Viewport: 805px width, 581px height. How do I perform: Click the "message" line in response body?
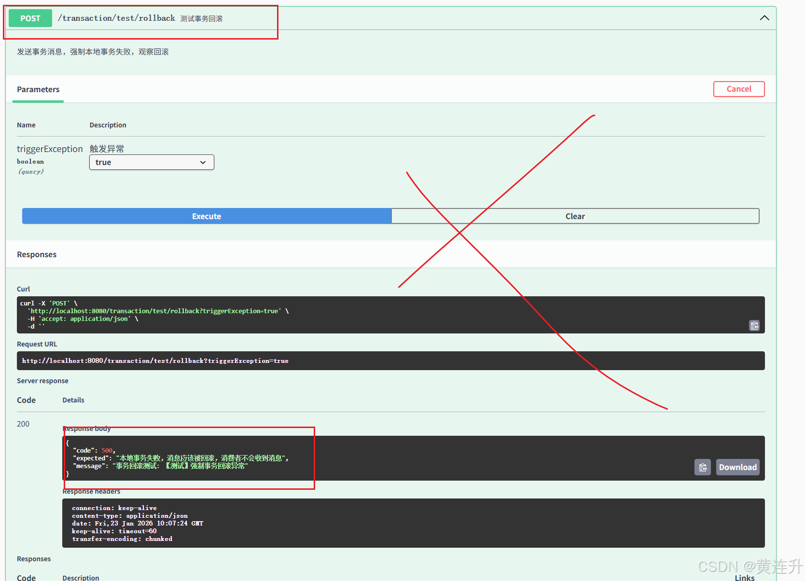tap(160, 466)
